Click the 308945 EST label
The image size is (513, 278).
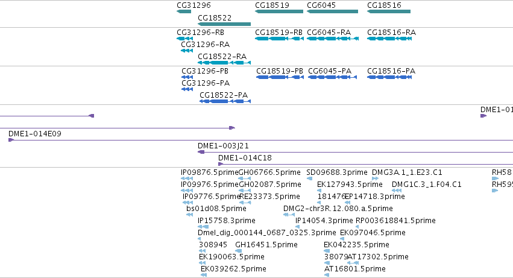(x=213, y=245)
